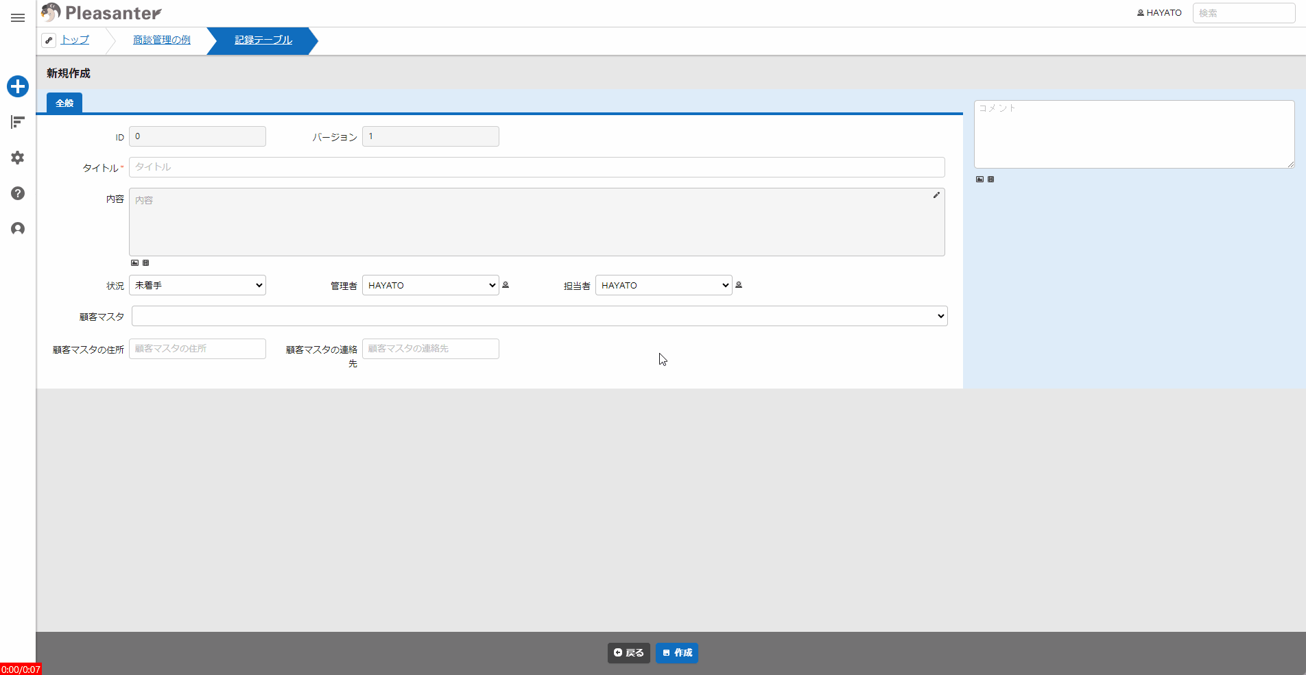Open 記録テーブル breadcrumb
The width and height of the screenshot is (1306, 675).
click(x=263, y=40)
